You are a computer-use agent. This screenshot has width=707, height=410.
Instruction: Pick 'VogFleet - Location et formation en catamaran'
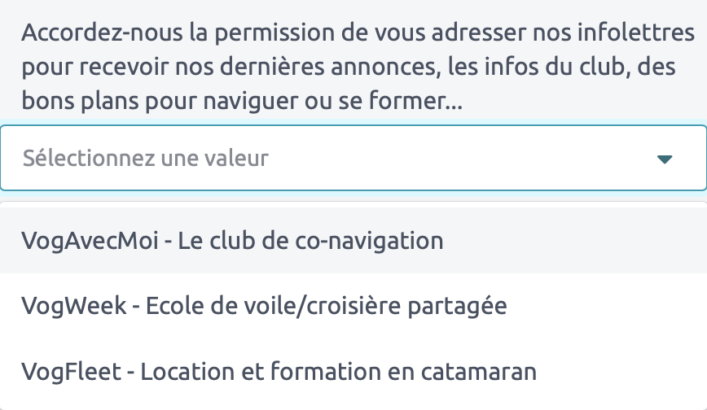(279, 372)
